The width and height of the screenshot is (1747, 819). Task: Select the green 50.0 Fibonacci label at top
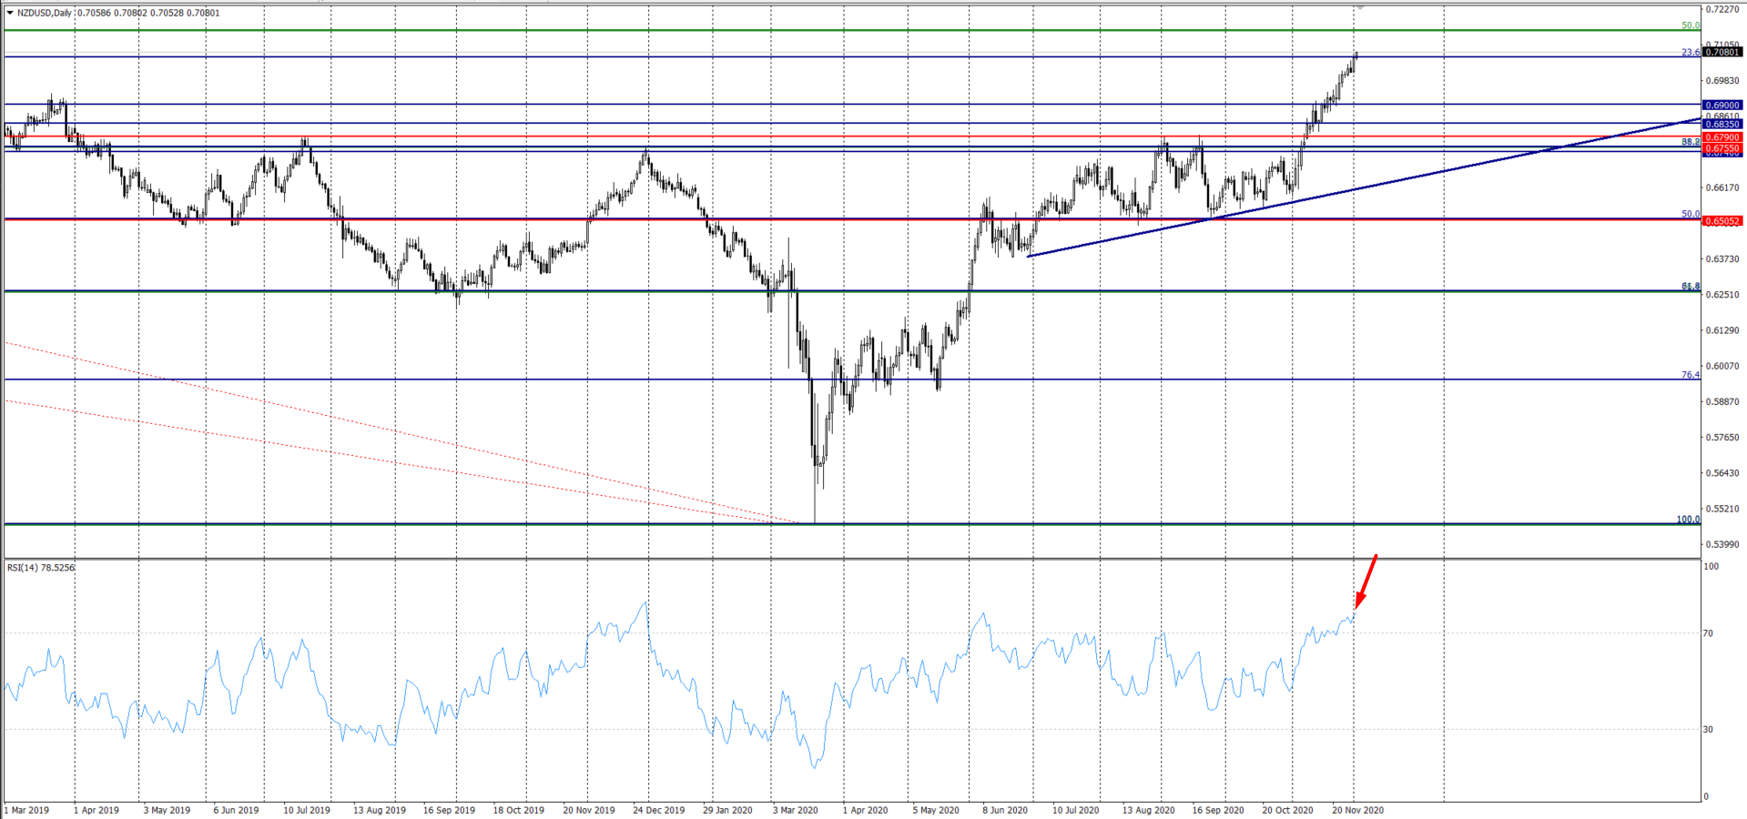click(1690, 25)
